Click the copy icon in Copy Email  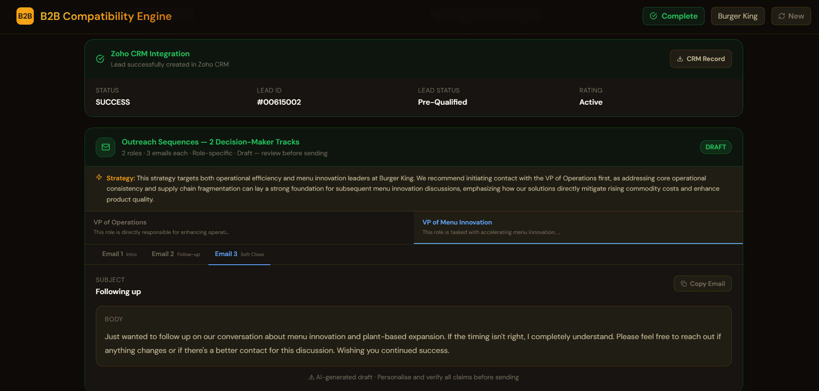(x=684, y=284)
